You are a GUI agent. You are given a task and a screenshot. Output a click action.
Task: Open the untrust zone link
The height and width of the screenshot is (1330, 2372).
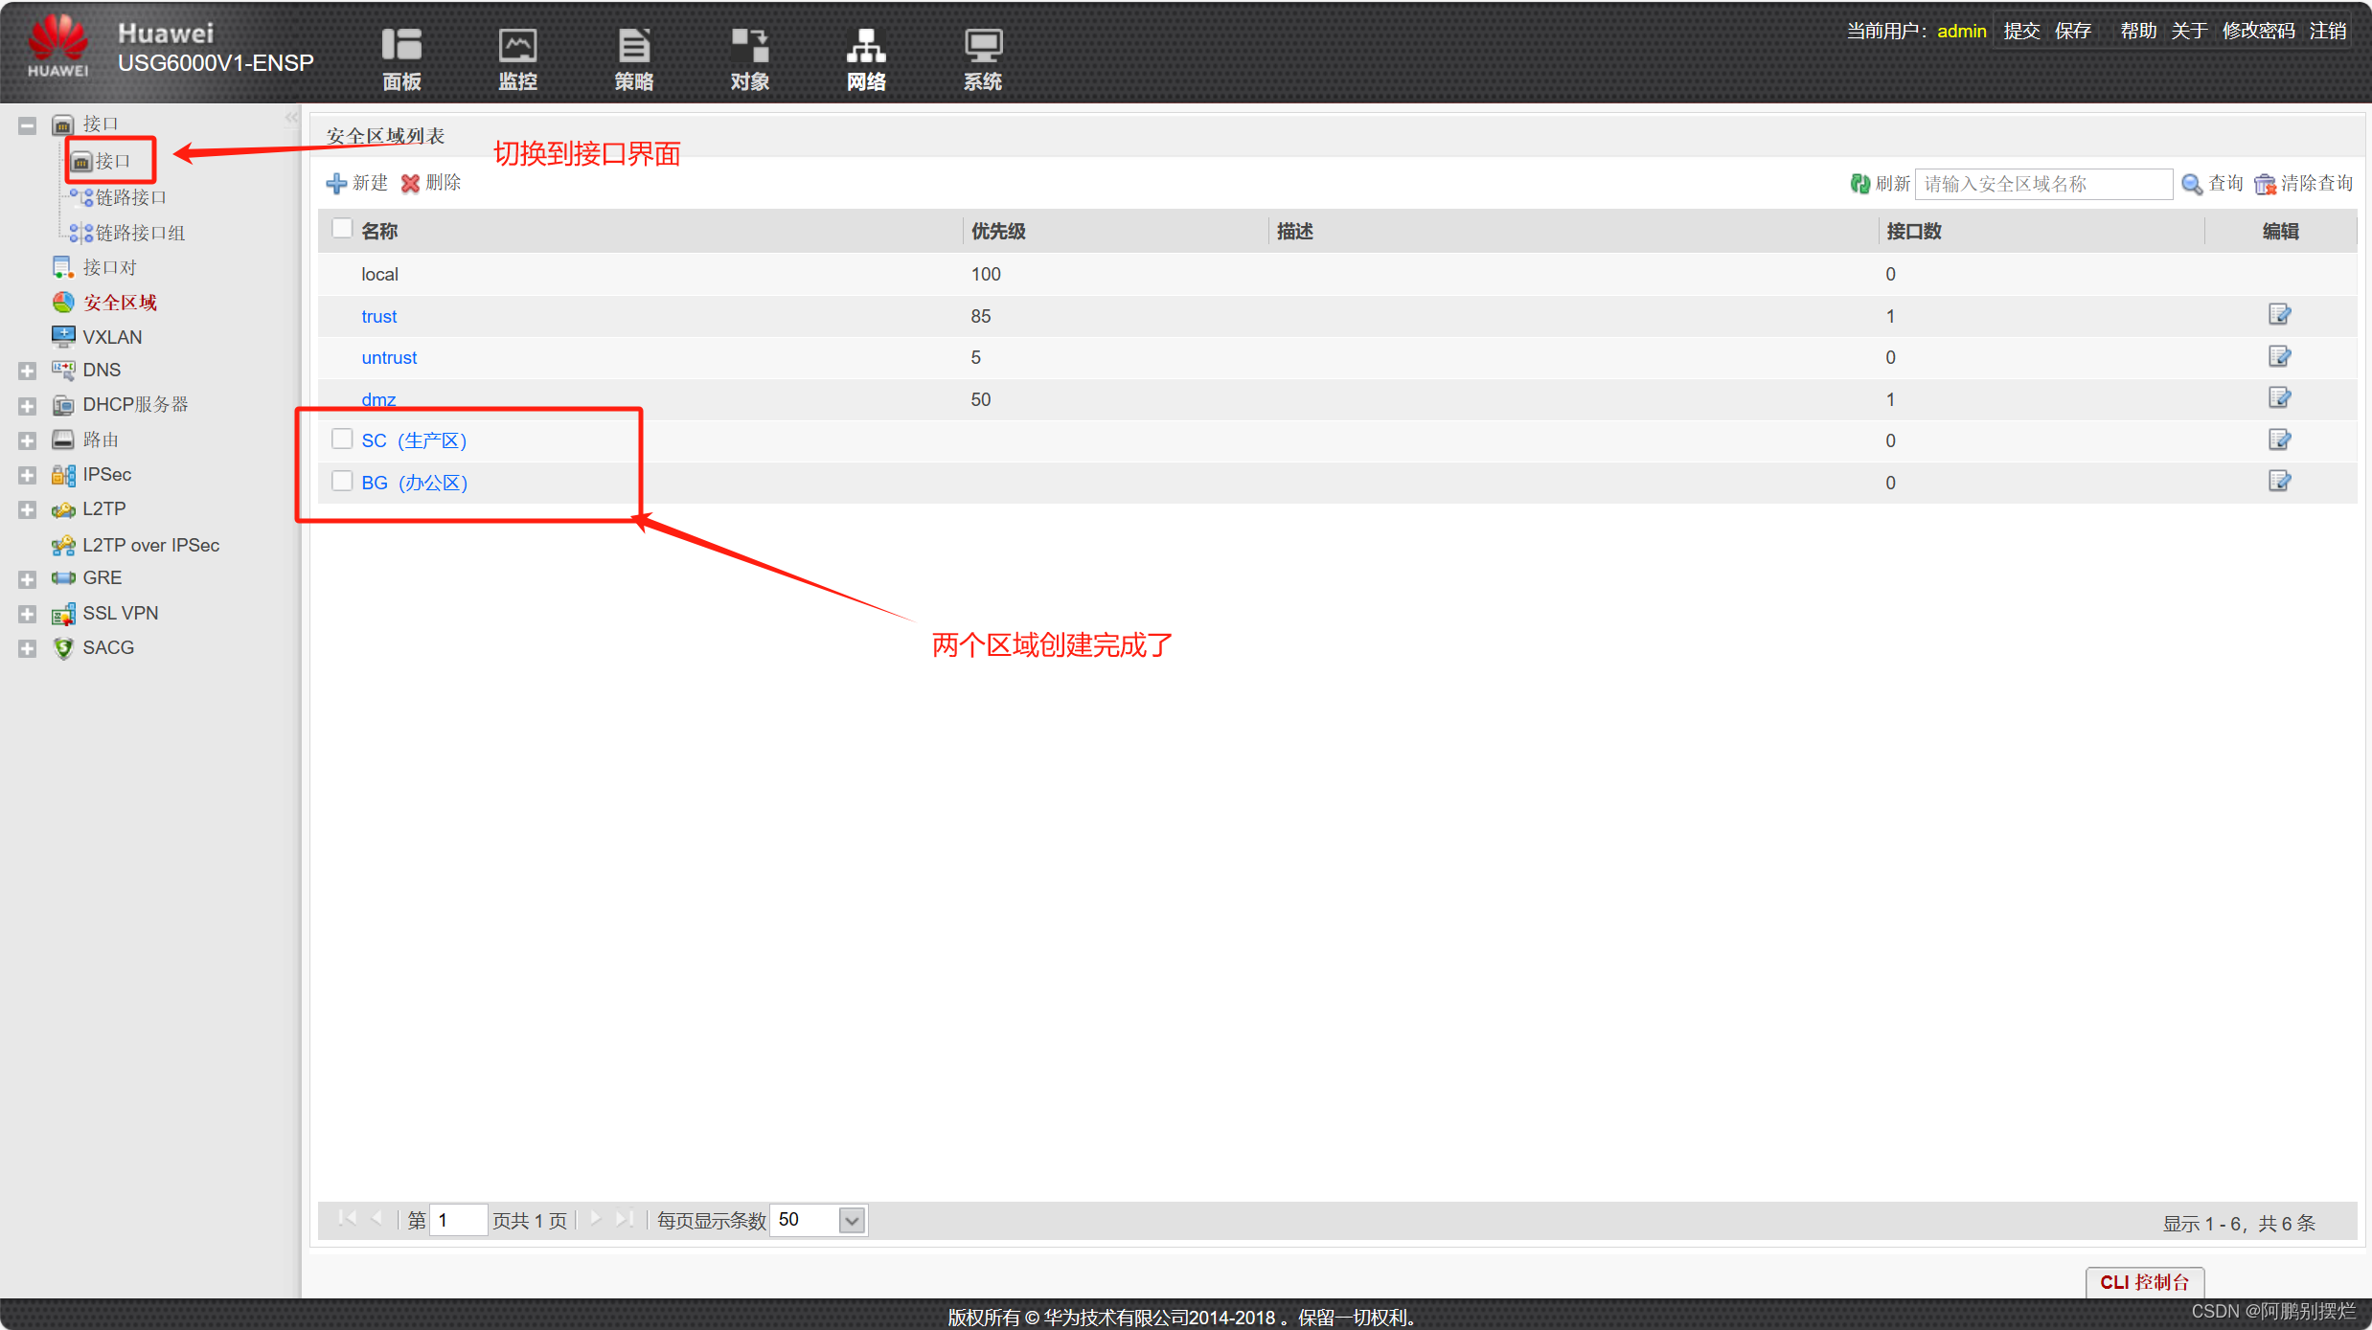(389, 357)
